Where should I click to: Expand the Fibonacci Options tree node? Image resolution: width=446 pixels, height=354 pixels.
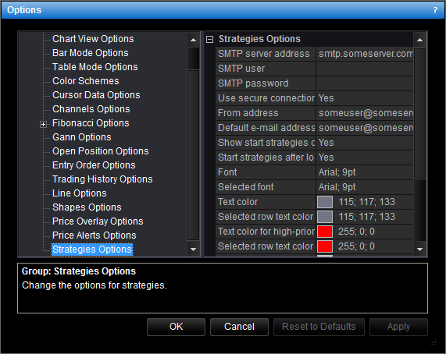pos(43,124)
